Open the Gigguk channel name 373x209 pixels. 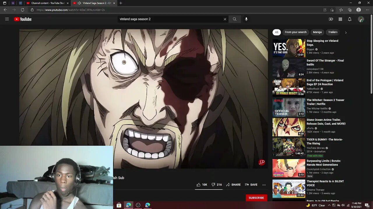(310, 49)
